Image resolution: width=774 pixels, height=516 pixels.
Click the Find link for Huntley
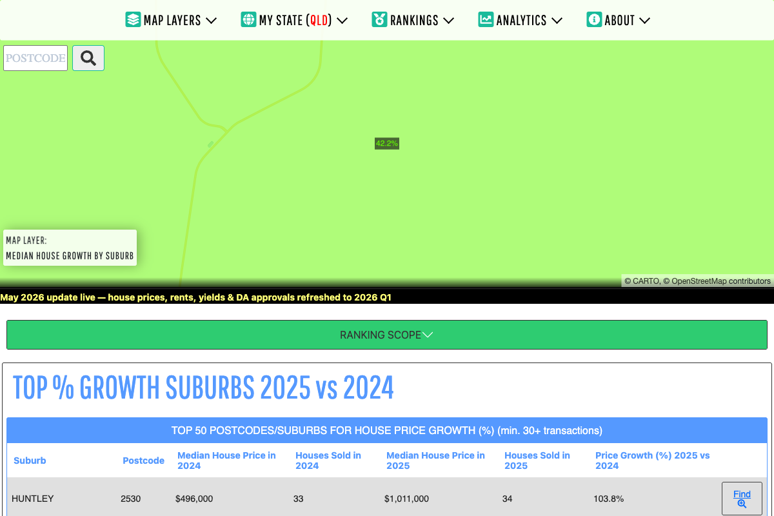pyautogui.click(x=742, y=499)
